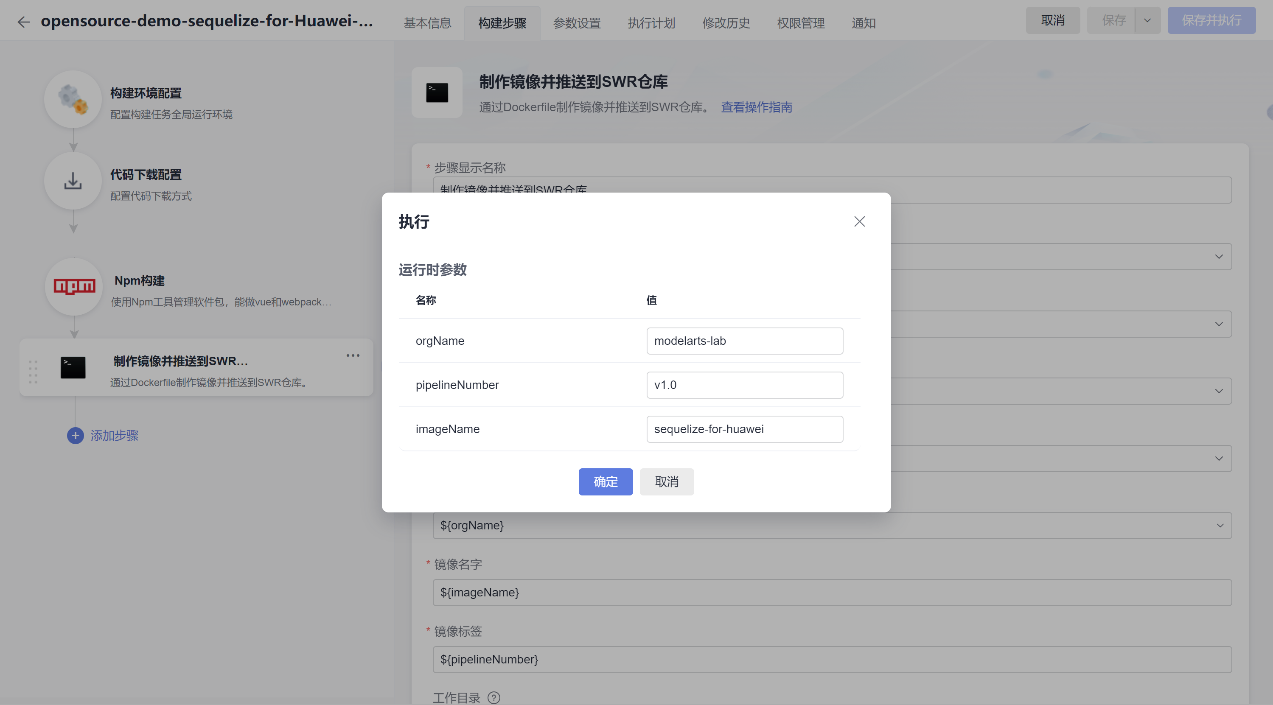Click the 确定 confirm button

click(606, 482)
